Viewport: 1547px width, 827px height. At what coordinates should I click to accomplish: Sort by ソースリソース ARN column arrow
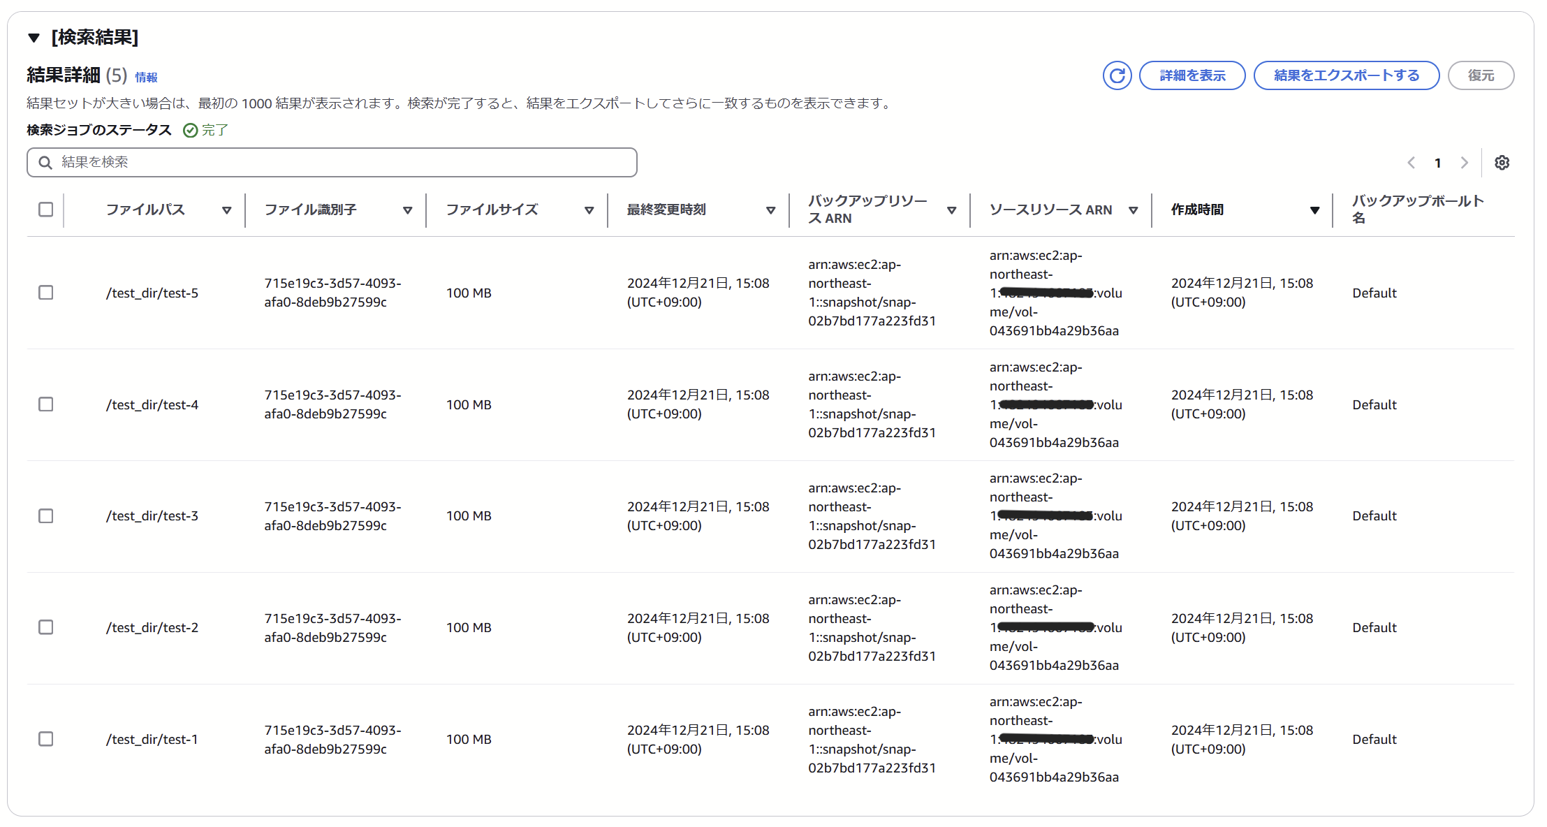coord(1133,210)
